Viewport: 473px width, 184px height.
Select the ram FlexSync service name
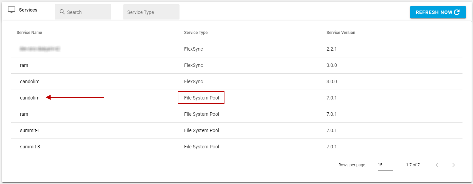click(x=24, y=65)
